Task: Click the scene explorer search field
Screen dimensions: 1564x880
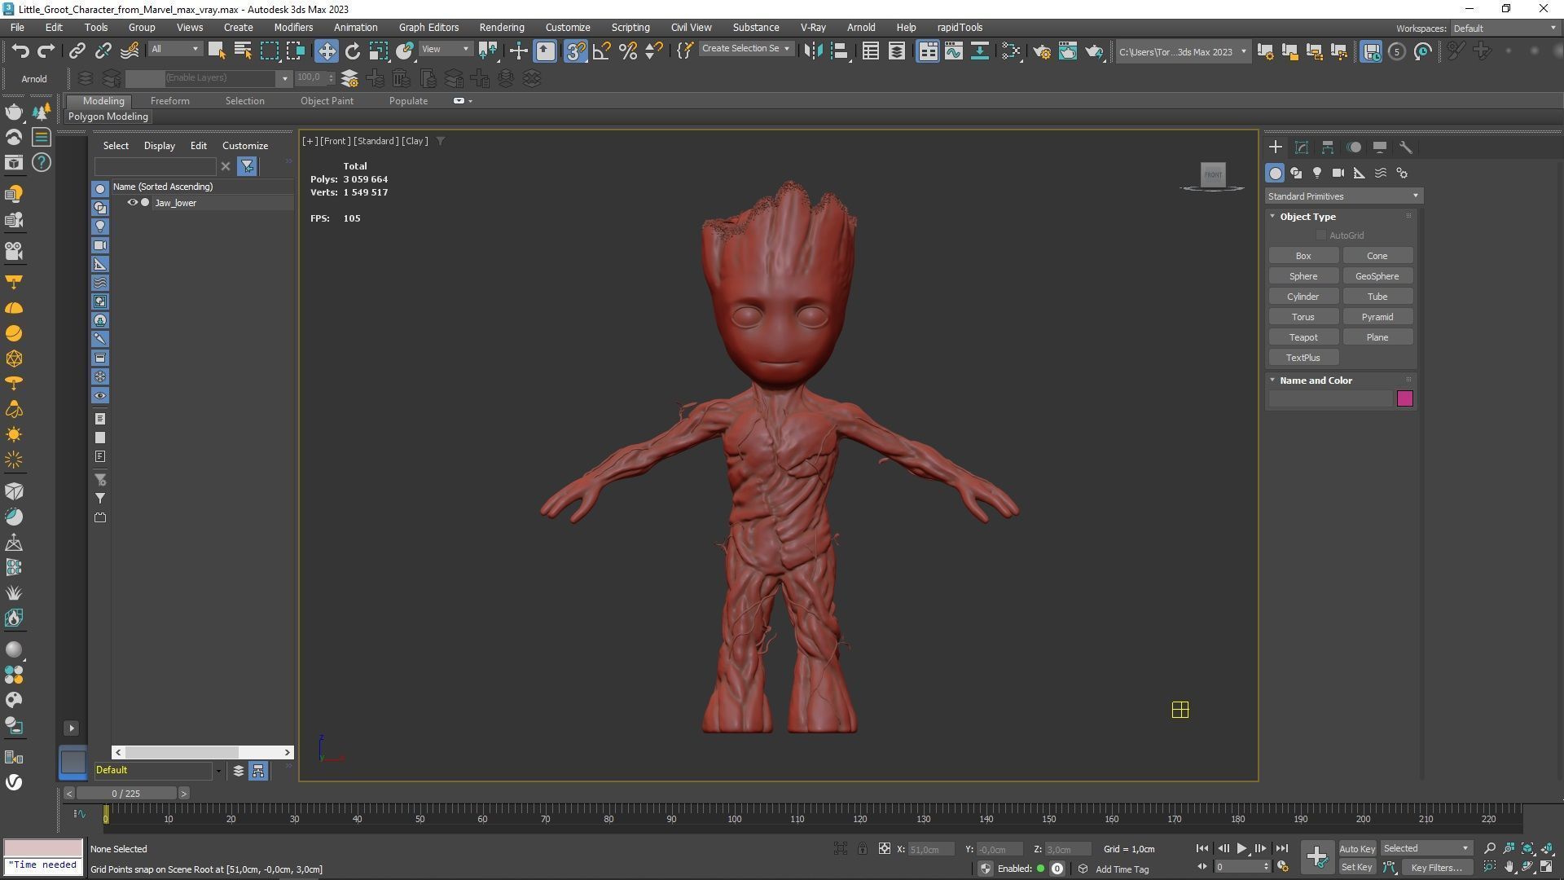Action: tap(155, 166)
